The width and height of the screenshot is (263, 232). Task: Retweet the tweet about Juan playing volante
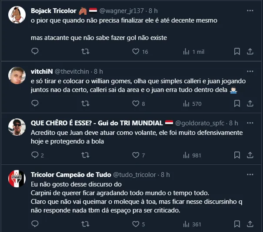(86, 155)
